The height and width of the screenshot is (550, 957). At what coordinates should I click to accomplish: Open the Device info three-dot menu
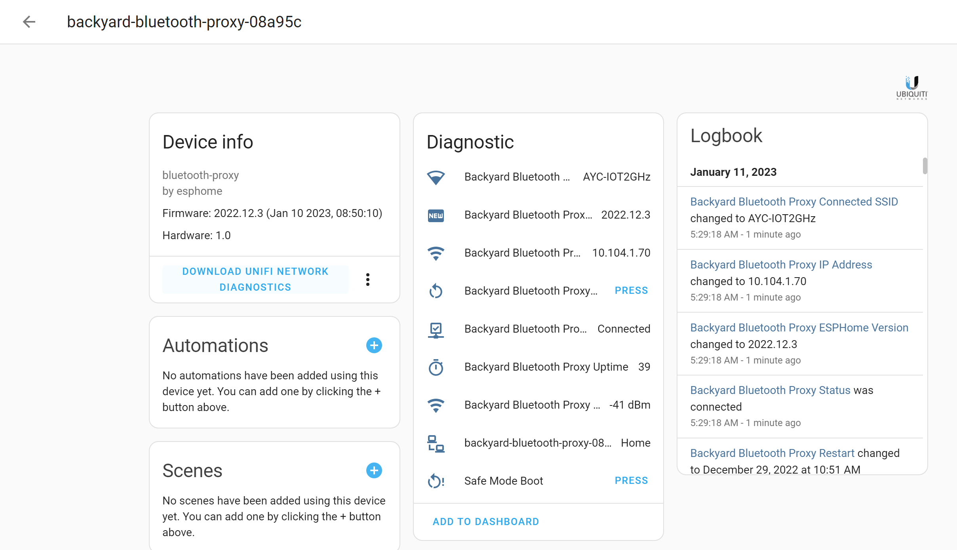click(x=368, y=280)
